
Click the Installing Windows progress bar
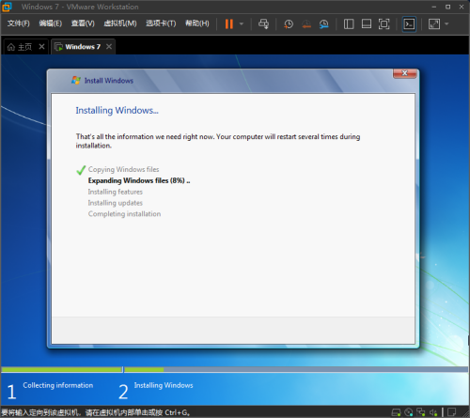tap(296, 369)
